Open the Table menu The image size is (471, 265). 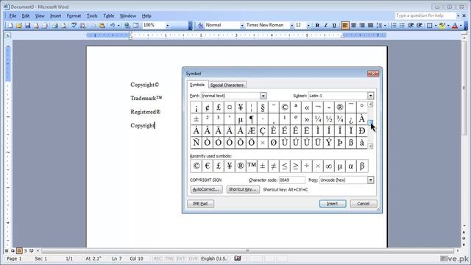click(108, 15)
